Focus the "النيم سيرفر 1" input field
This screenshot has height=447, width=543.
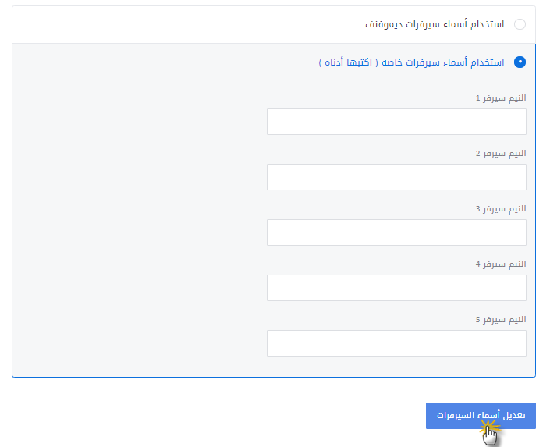pos(396,122)
